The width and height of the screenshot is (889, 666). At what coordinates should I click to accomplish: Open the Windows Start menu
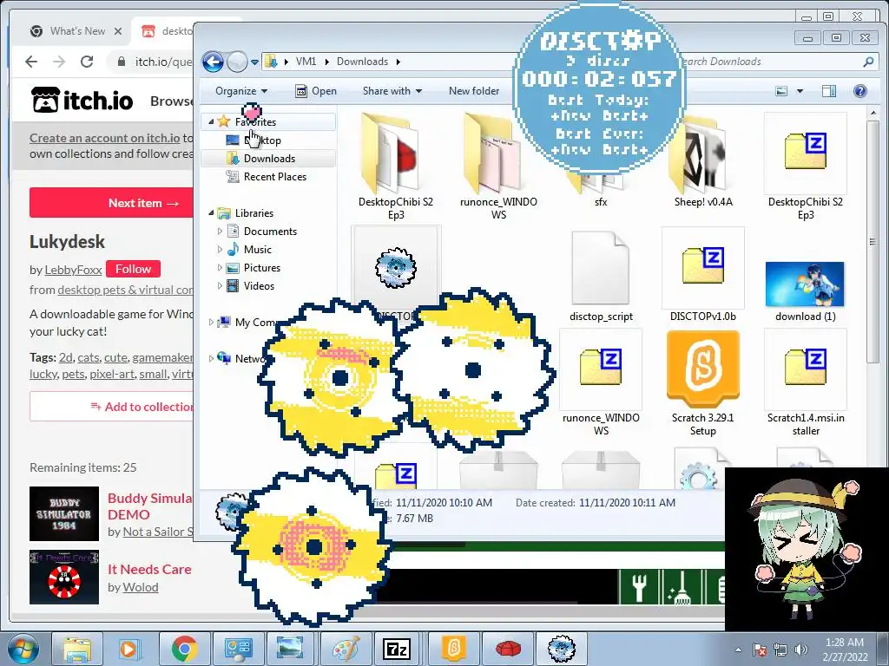pos(23,649)
